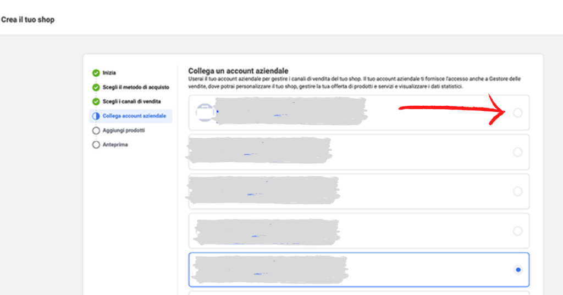
Task: Open the Anteprima step
Action: pyautogui.click(x=115, y=145)
